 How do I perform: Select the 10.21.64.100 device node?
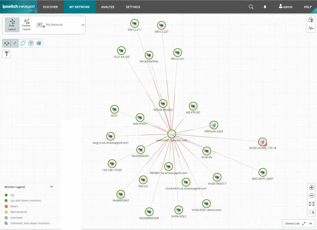coord(121,51)
